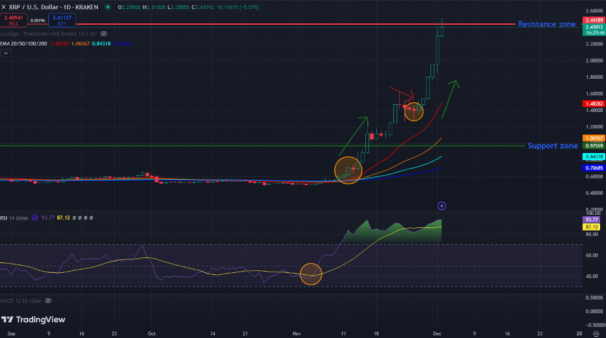The width and height of the screenshot is (606, 338).
Task: Click the SELL button at 2.40941
Action: tap(14, 21)
